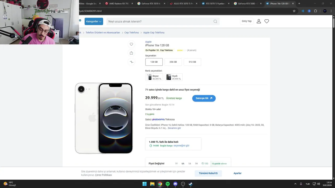Image resolution: width=335 pixels, height=188 pixels.
Task: Select 128 GB storage option
Action: (154, 62)
